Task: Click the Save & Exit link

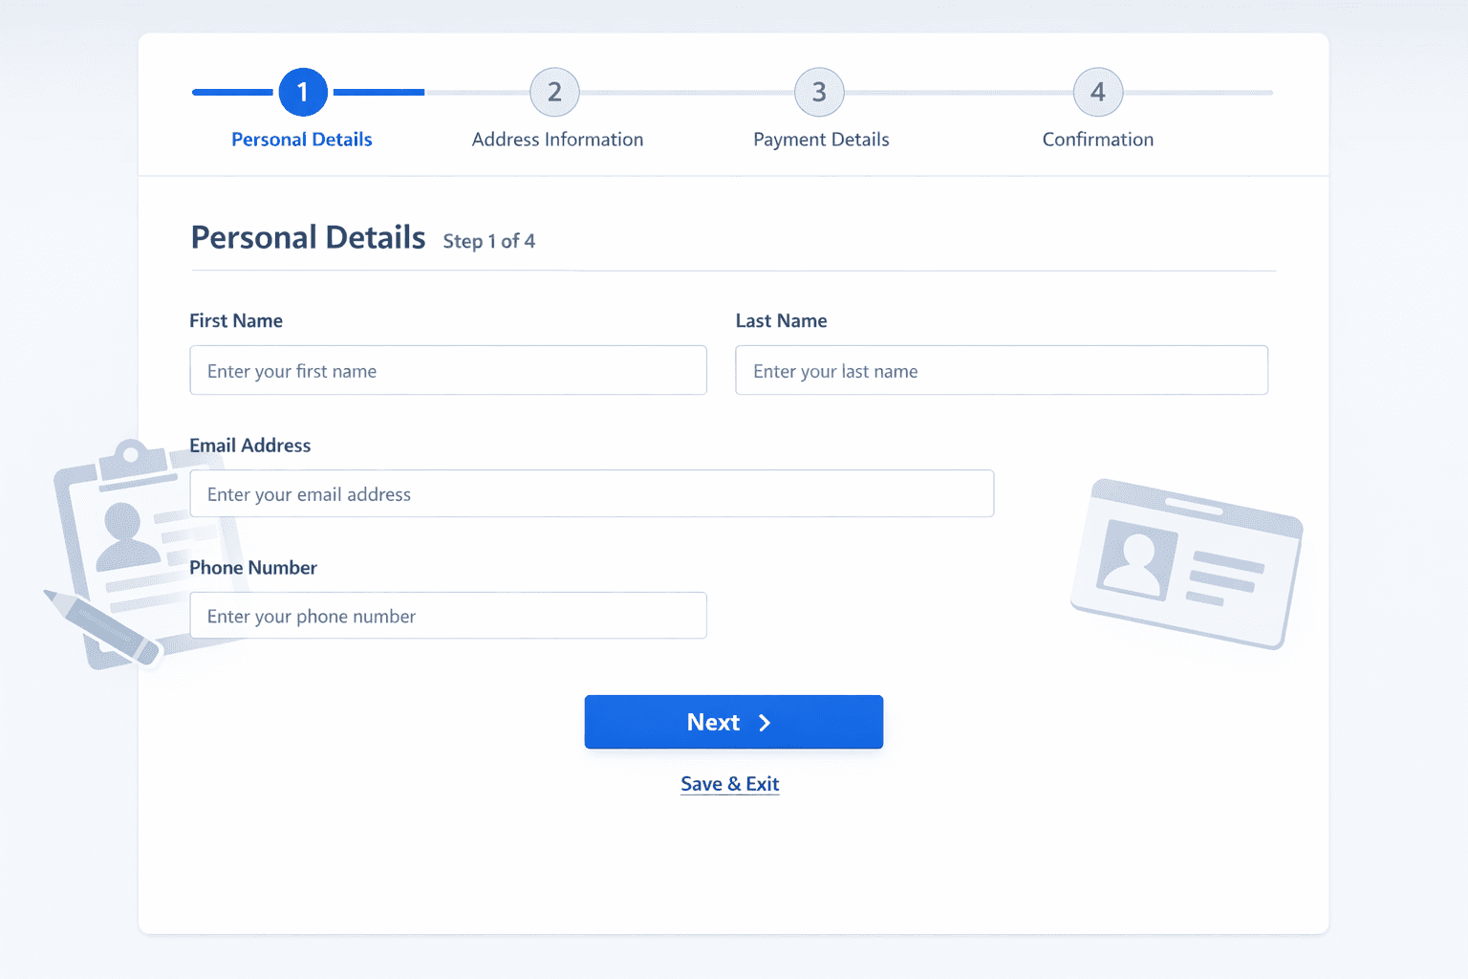Action: 729,783
